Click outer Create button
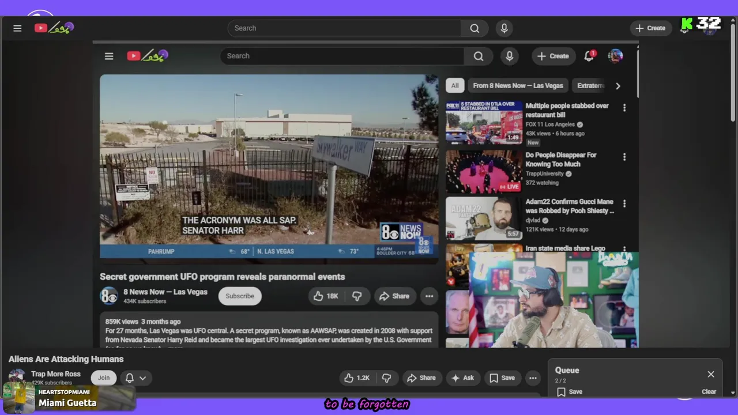Image resolution: width=738 pixels, height=415 pixels. 650,28
